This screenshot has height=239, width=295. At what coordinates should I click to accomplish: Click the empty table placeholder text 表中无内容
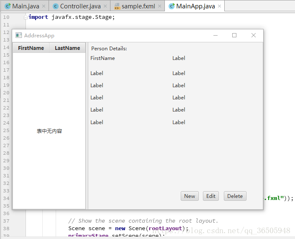(x=49, y=131)
